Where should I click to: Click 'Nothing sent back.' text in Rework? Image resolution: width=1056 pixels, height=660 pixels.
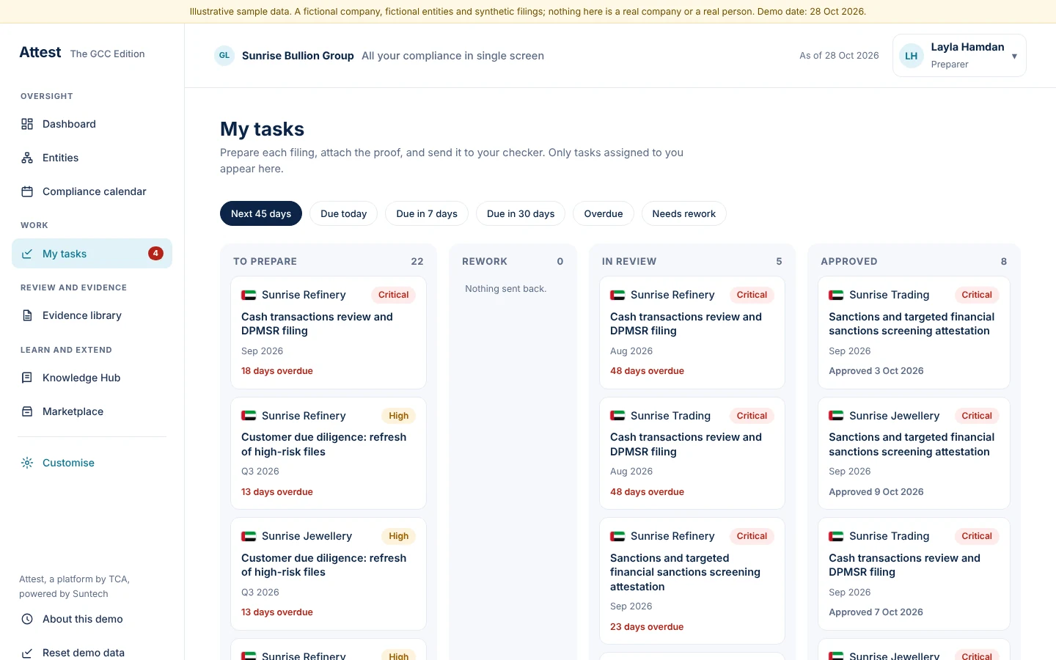point(505,289)
